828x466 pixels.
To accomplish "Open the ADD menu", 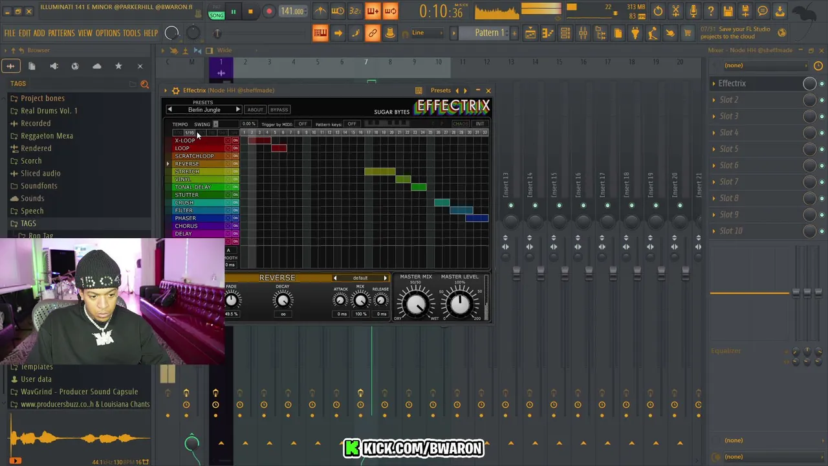I will (39, 33).
